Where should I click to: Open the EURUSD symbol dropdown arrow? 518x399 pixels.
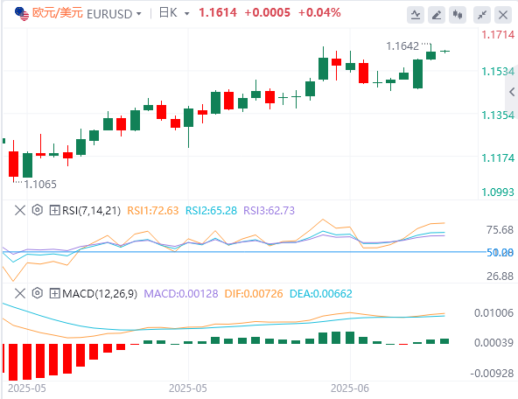tap(139, 14)
